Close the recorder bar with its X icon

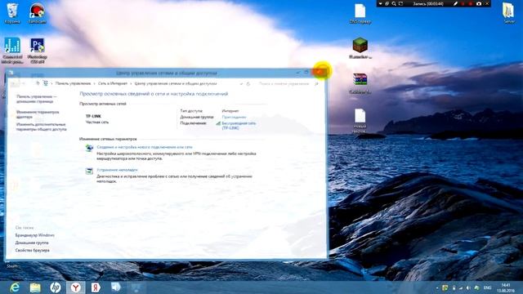coord(487,3)
